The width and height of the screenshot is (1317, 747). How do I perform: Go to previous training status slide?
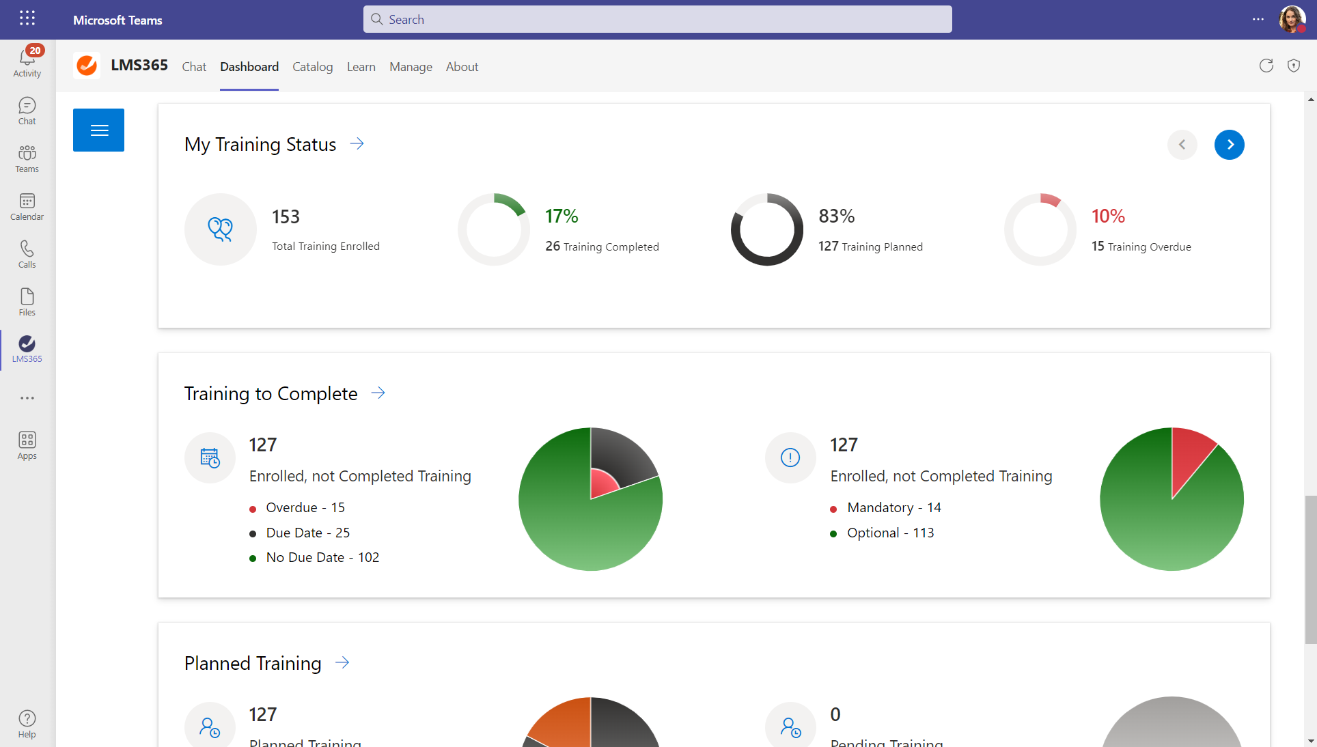pyautogui.click(x=1182, y=145)
